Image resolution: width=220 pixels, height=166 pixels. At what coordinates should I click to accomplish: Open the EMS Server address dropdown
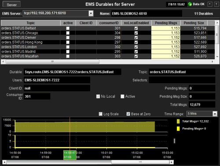coord(91,13)
